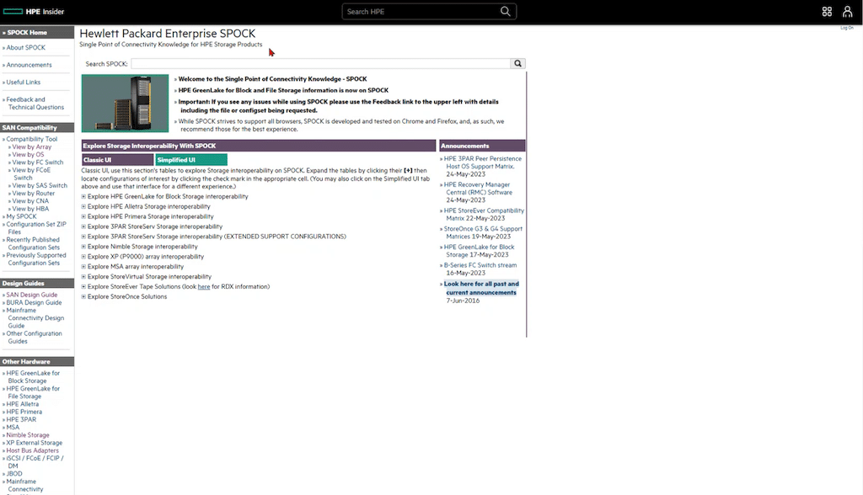Open Host Bus Adapters link
Screen dimensions: 863x495
tap(32, 450)
